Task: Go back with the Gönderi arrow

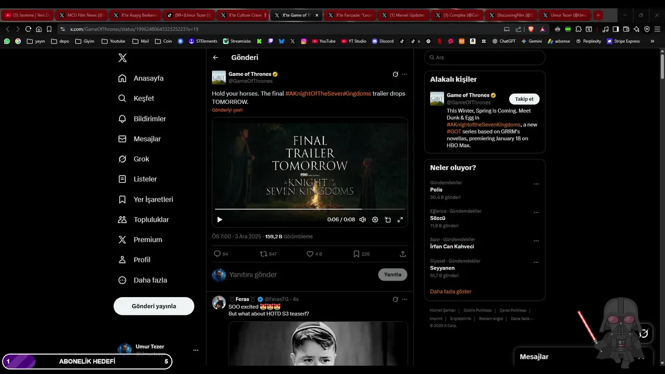Action: click(216, 58)
